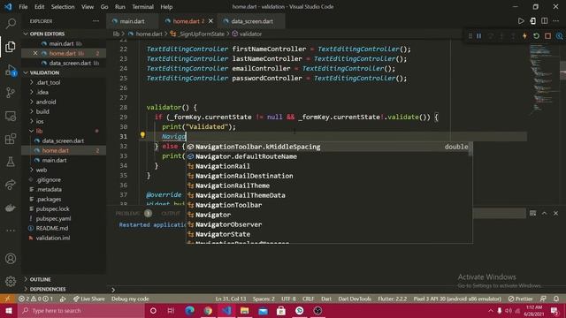Viewport: 566px width, 318px height.
Task: Collapse the Open Editors section
Action: [x=26, y=34]
